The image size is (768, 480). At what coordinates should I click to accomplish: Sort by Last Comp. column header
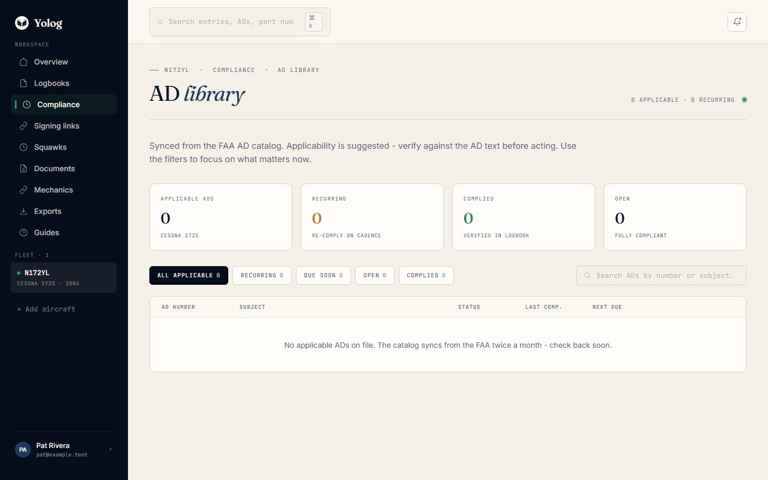click(x=543, y=307)
